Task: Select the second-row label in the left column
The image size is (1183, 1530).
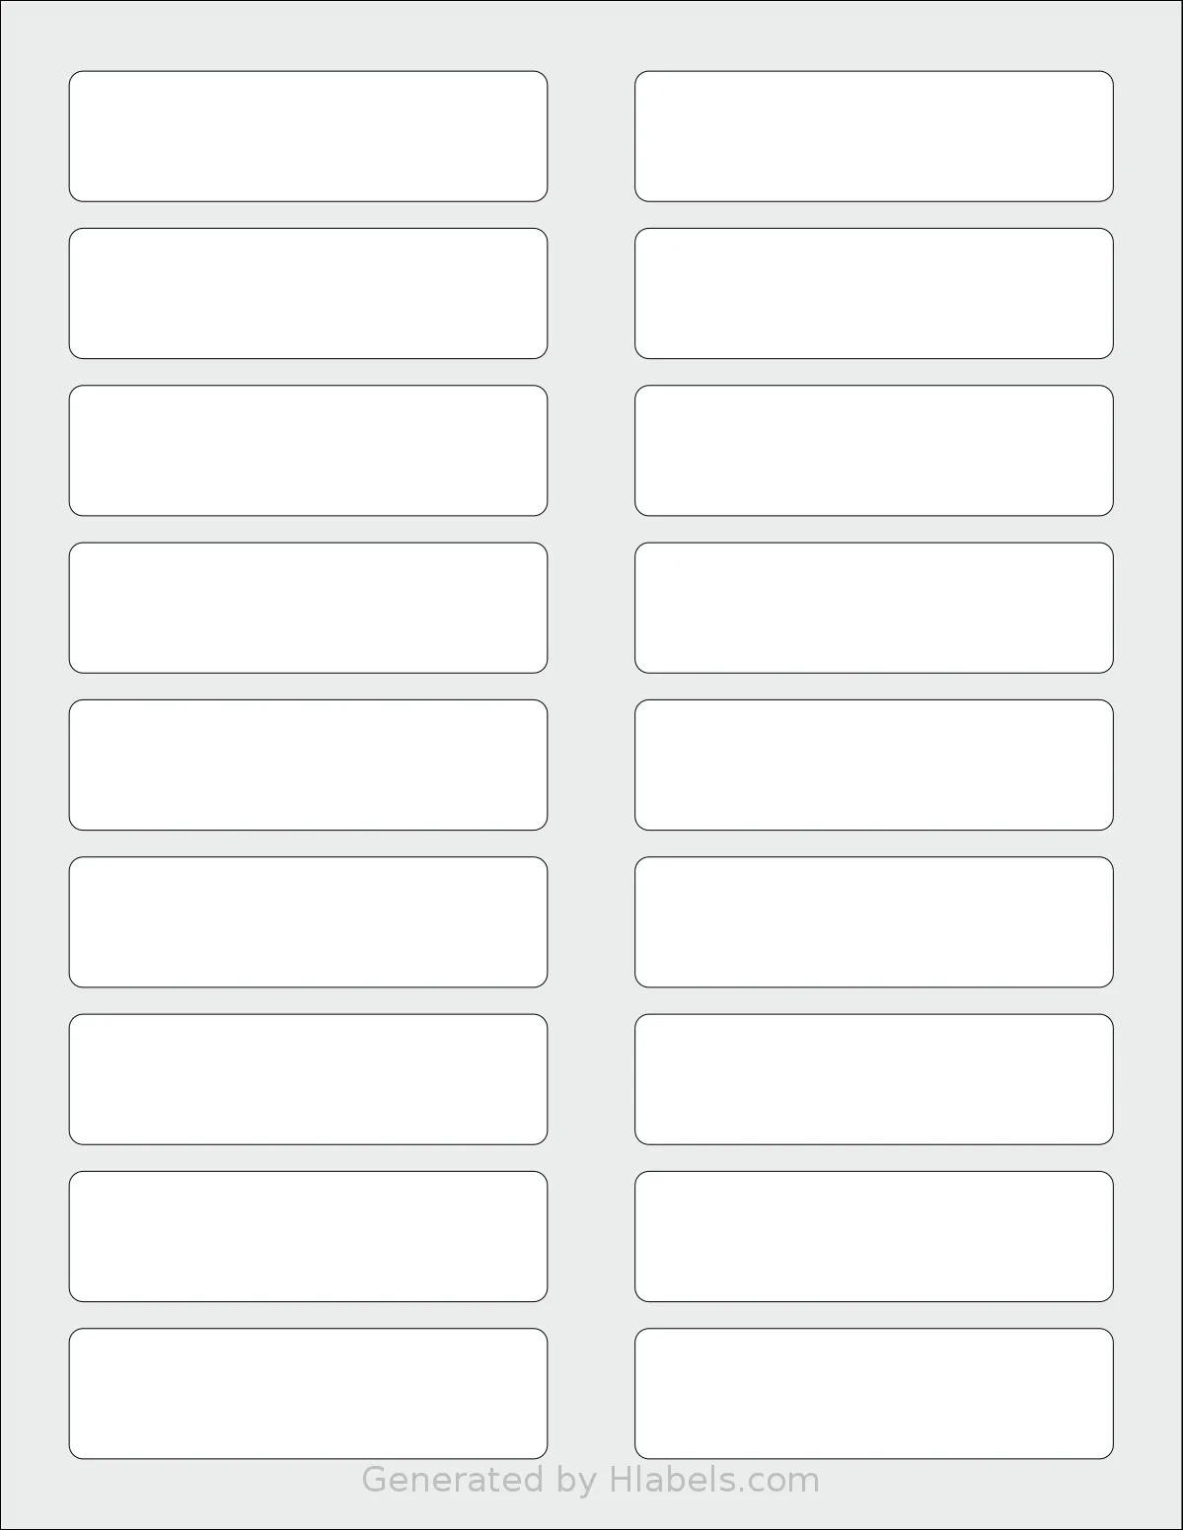Action: tap(308, 293)
